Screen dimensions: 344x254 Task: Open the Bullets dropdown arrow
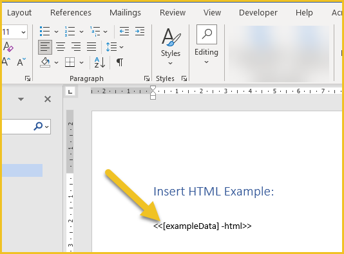click(57, 32)
